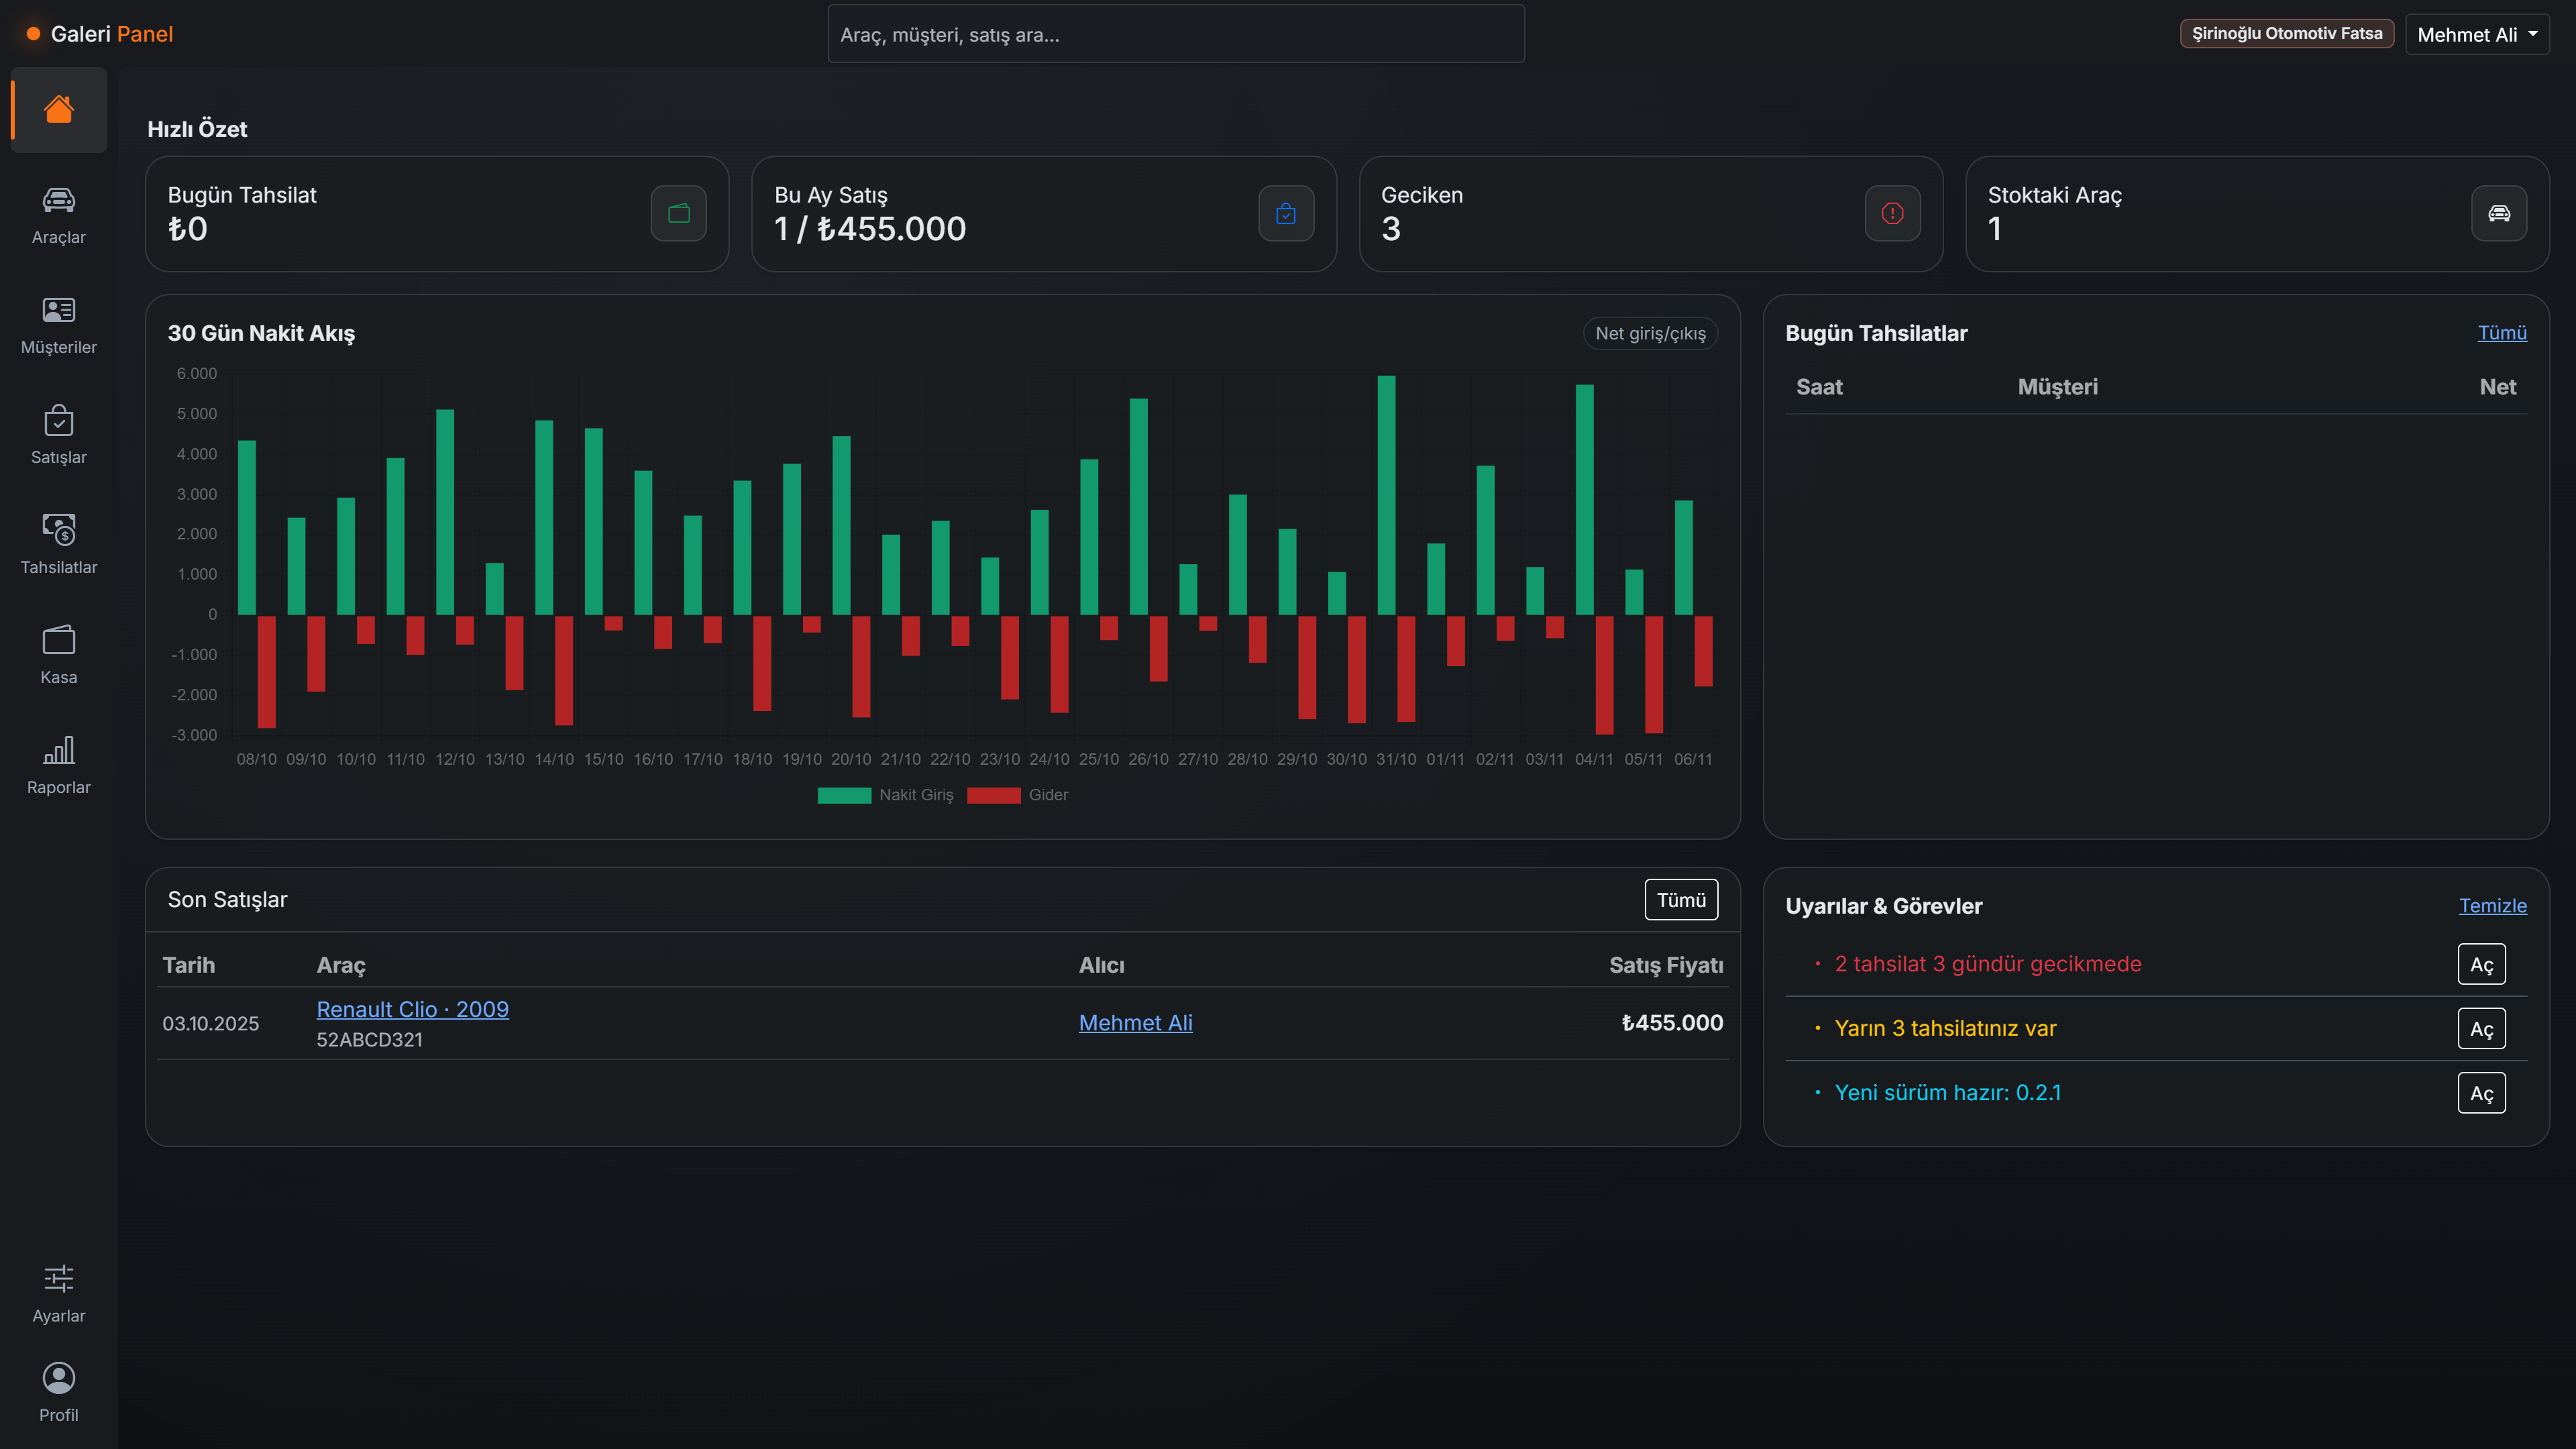Open Tahsilatlar payments icon

coord(58,530)
